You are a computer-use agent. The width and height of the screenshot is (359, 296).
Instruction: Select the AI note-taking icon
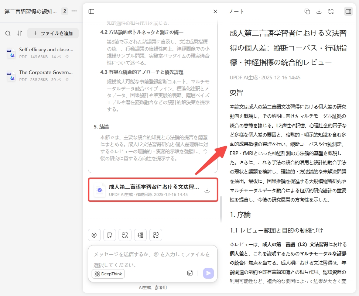click(110, 235)
